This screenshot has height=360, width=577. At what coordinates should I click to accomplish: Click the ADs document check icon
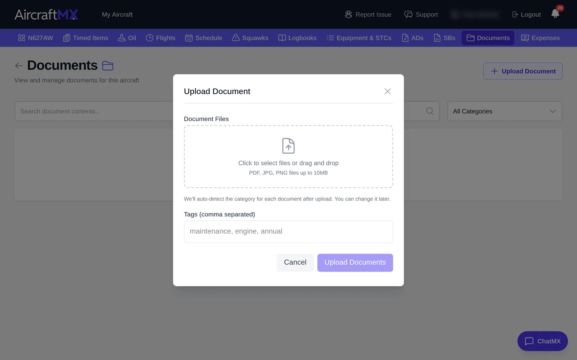coord(405,38)
